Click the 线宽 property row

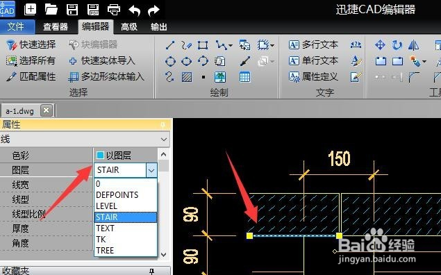[x=47, y=185]
